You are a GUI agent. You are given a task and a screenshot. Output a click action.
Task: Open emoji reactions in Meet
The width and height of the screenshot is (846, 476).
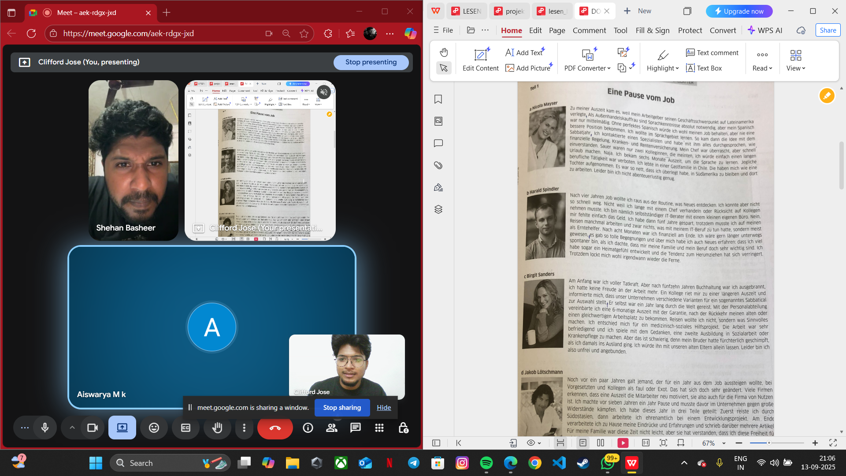[154, 428]
